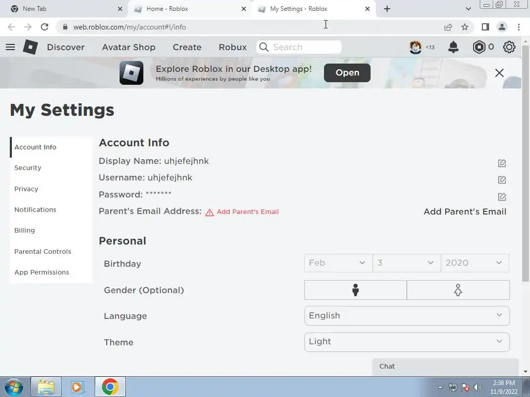Open the App Permissions section
The image size is (530, 397).
[41, 272]
